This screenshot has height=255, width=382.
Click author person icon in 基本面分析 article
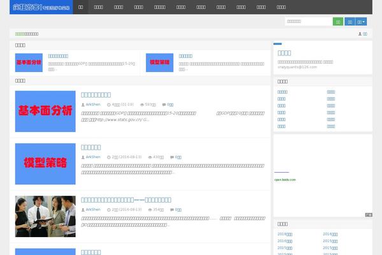click(x=83, y=105)
